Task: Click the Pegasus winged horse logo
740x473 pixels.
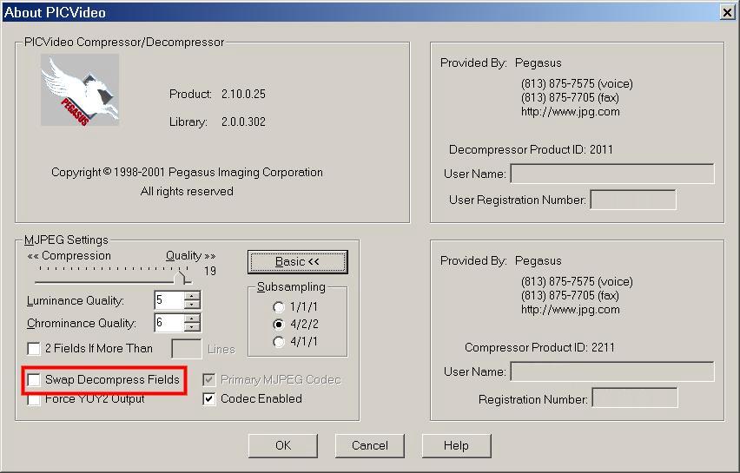Action: coord(80,89)
